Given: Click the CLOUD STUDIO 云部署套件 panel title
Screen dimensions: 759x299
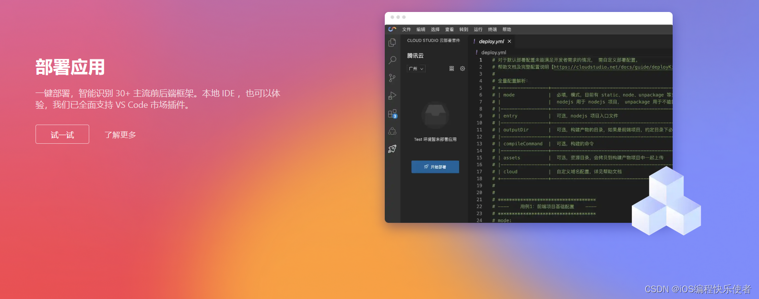Looking at the screenshot, I should pyautogui.click(x=434, y=40).
